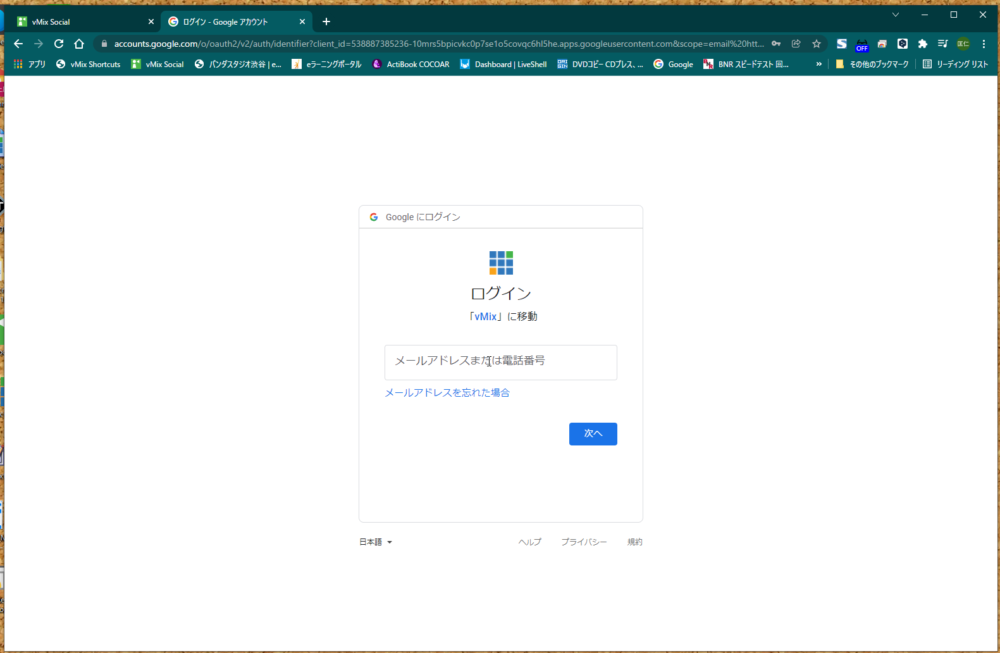This screenshot has width=1000, height=653.
Task: Click the Google G logo in header
Action: [374, 217]
